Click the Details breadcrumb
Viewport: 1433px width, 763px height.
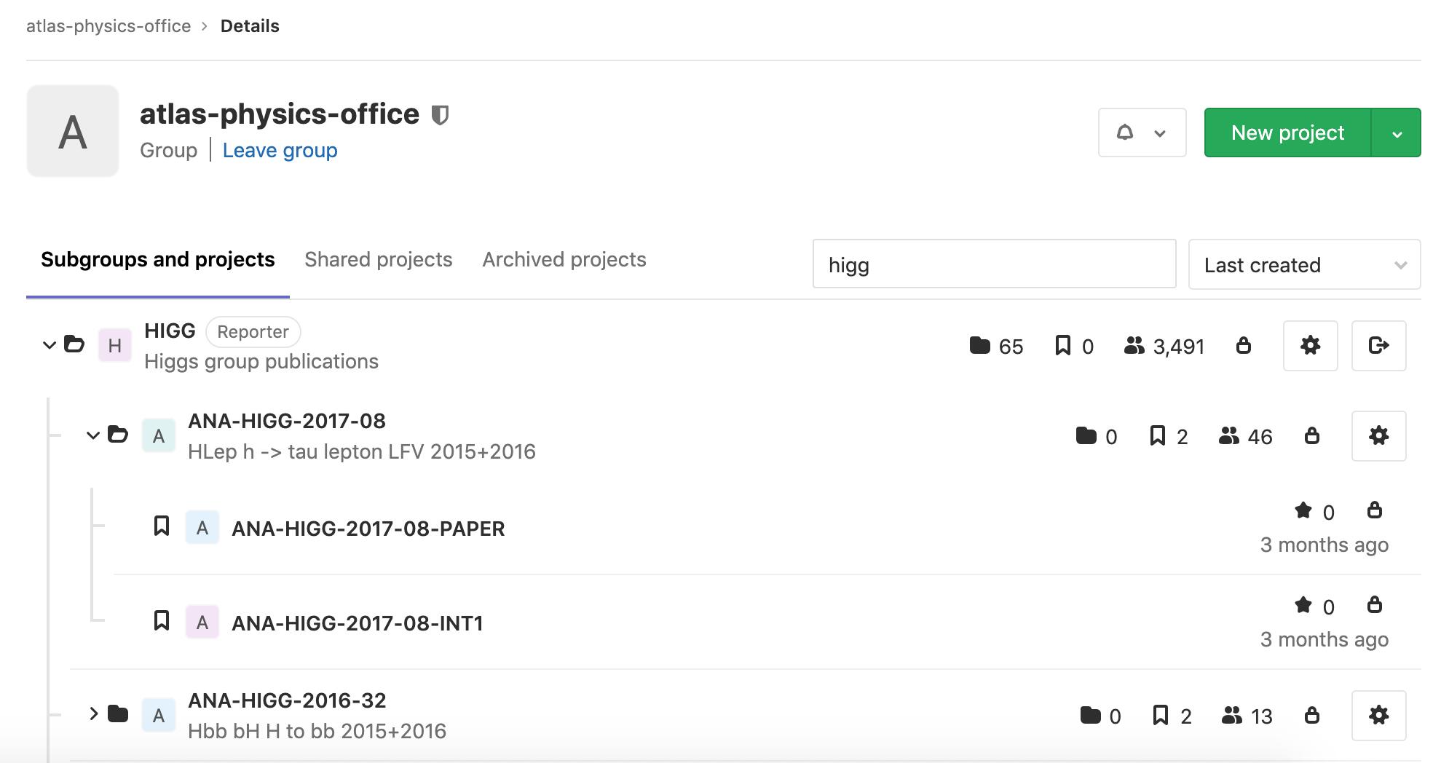(250, 26)
